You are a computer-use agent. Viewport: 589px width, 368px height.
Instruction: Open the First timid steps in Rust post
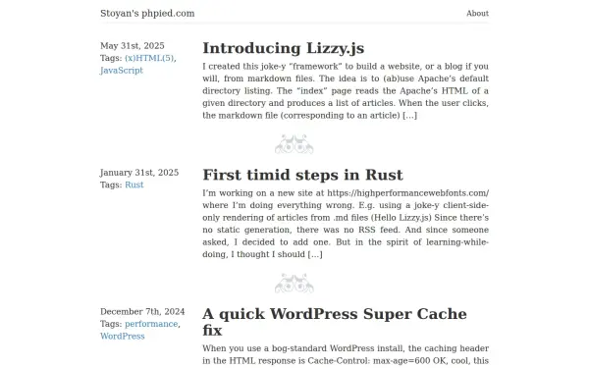click(x=302, y=175)
